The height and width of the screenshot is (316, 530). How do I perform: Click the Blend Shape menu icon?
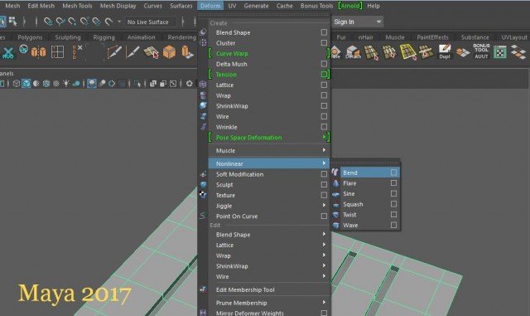(x=203, y=32)
